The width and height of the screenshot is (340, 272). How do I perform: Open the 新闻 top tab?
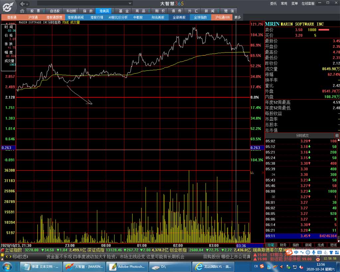click(209, 11)
